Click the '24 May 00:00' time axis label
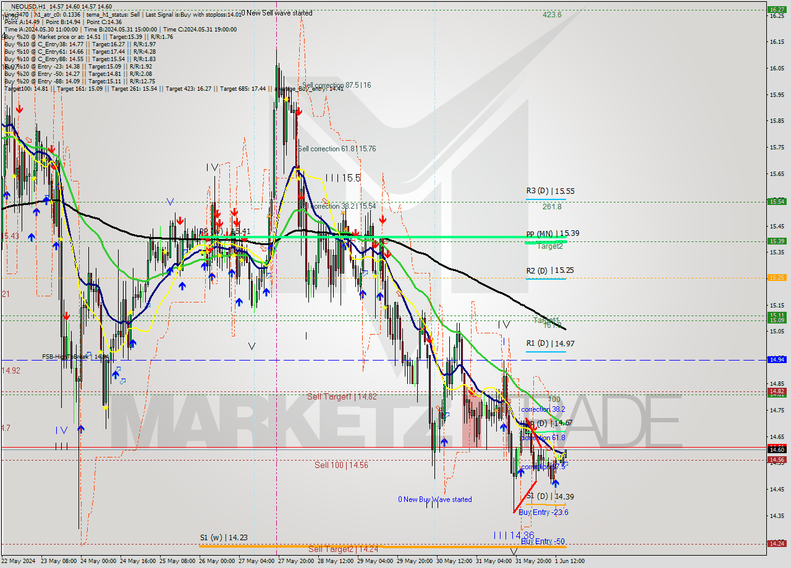The image size is (791, 568). (x=99, y=561)
